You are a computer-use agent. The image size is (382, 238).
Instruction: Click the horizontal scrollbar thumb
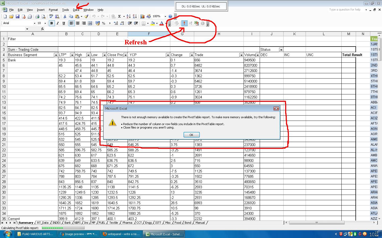316,223
